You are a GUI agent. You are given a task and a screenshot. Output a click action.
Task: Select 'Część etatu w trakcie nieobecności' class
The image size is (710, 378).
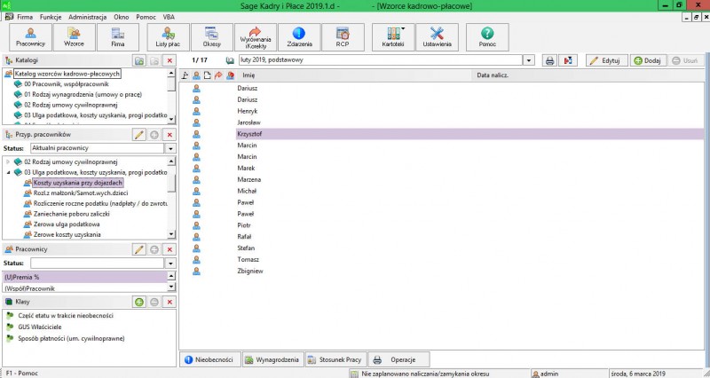pos(66,316)
